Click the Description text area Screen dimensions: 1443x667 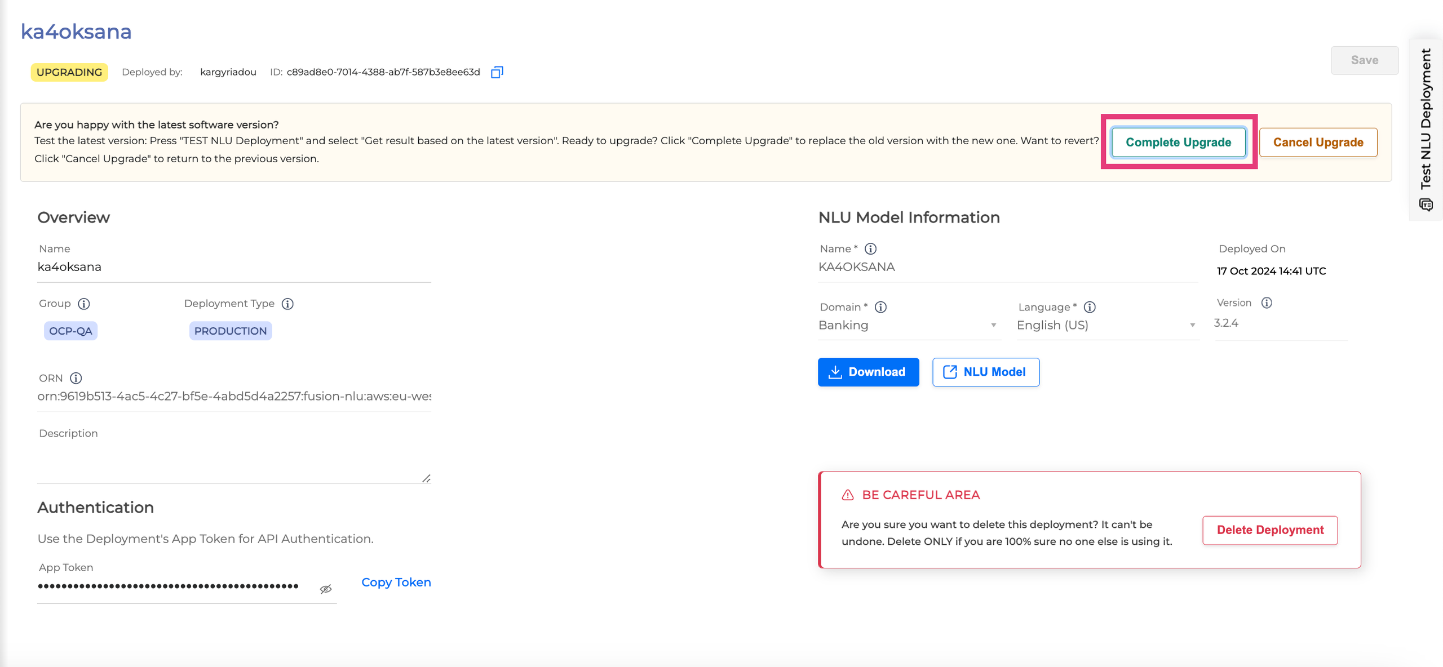click(234, 463)
